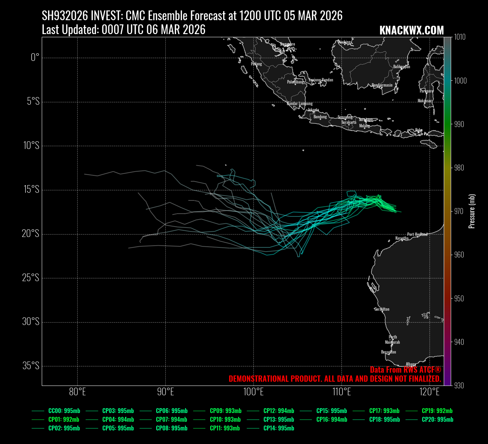This screenshot has width=488, height=444.
Task: Select CP09: 993mb in the legend
Action: point(225,411)
